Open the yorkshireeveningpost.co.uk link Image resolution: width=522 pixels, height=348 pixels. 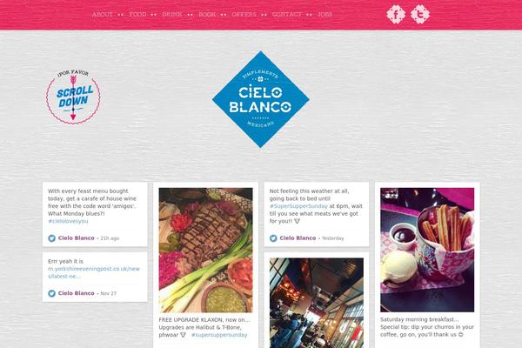94,272
